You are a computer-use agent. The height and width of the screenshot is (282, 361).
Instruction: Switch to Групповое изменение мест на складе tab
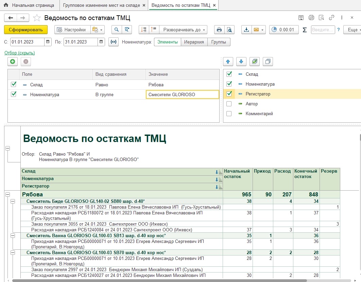pos(101,5)
